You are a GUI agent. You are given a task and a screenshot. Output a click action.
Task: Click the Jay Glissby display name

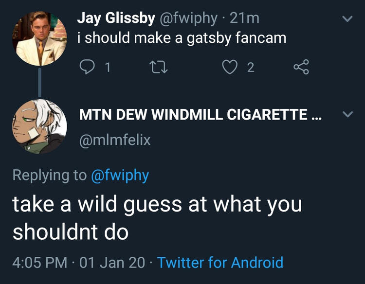click(x=116, y=18)
